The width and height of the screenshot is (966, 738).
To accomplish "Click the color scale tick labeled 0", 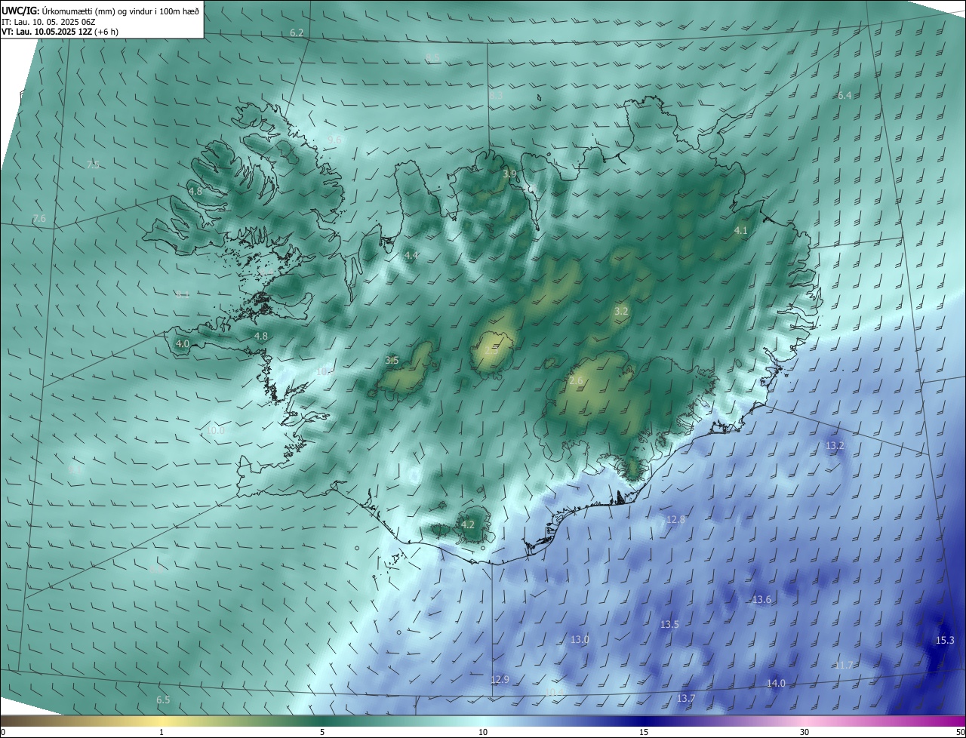I will click(3, 732).
